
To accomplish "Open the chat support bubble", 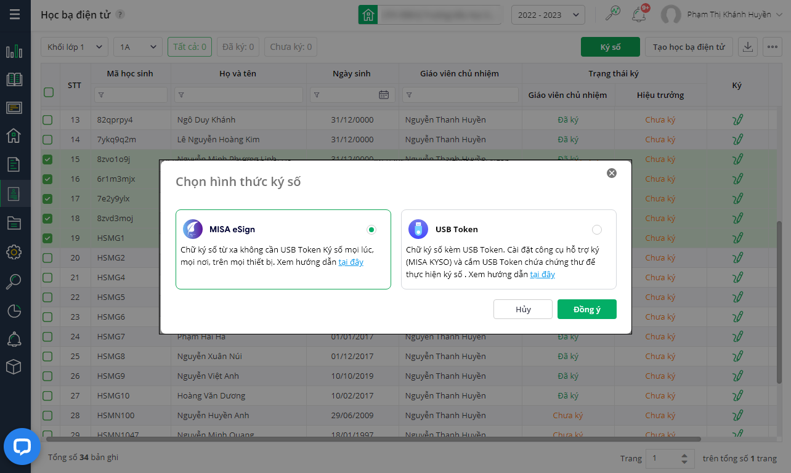I will coord(22,446).
